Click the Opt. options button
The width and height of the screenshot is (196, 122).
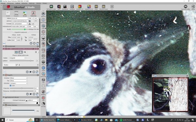(x=36, y=18)
